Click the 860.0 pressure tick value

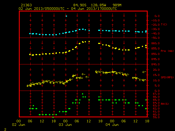tap(155, 43)
